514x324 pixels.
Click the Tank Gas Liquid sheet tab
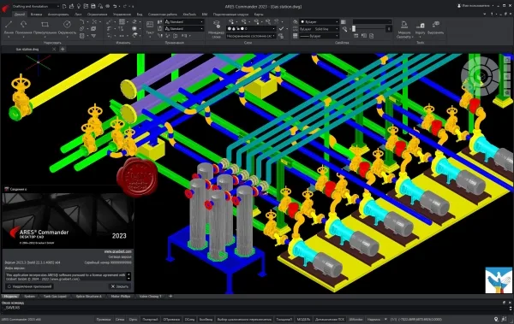point(55,296)
